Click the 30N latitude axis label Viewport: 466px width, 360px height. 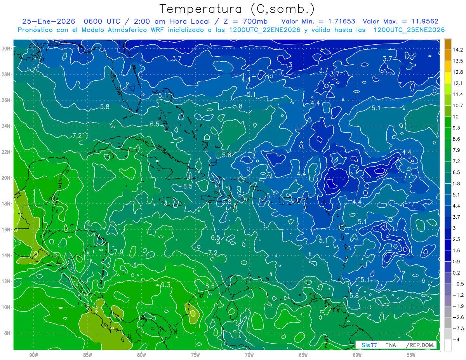click(5, 48)
